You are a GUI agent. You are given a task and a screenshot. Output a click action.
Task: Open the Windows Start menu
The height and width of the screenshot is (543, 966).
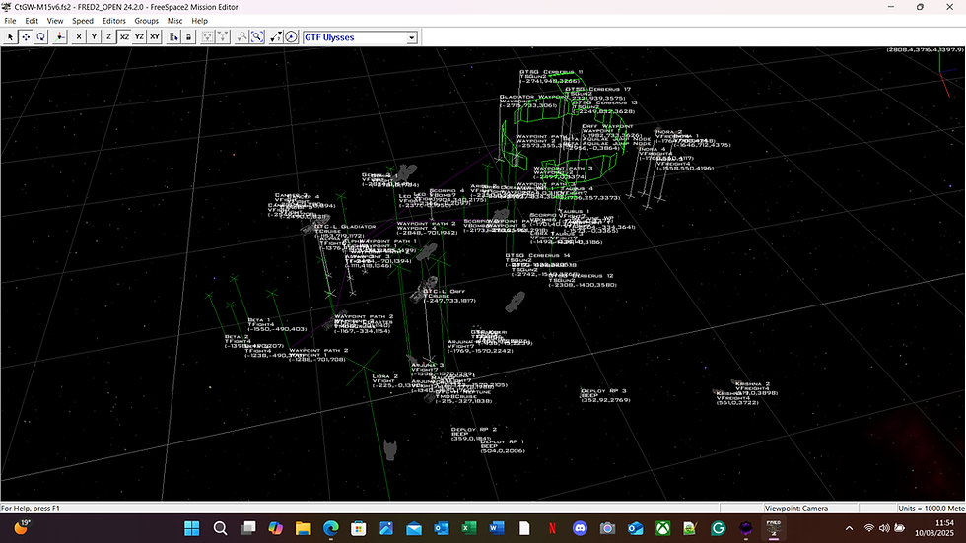tap(192, 528)
